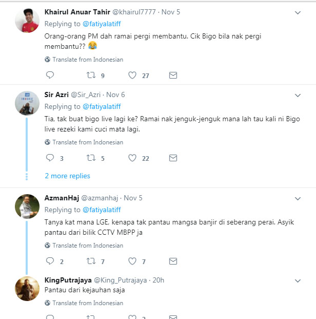Retweet Khairul Anuar Tahir's tweet
316x319 pixels.
pos(91,76)
